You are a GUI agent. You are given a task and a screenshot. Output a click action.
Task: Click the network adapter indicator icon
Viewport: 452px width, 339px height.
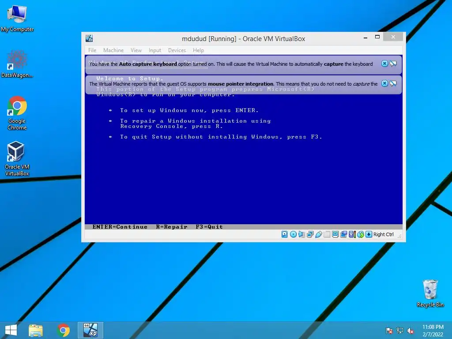point(310,234)
